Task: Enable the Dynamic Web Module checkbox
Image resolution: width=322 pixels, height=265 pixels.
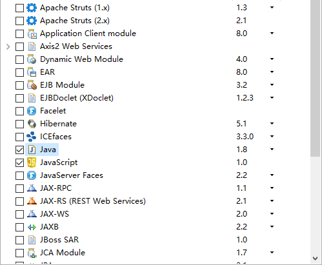Action: tap(19, 59)
